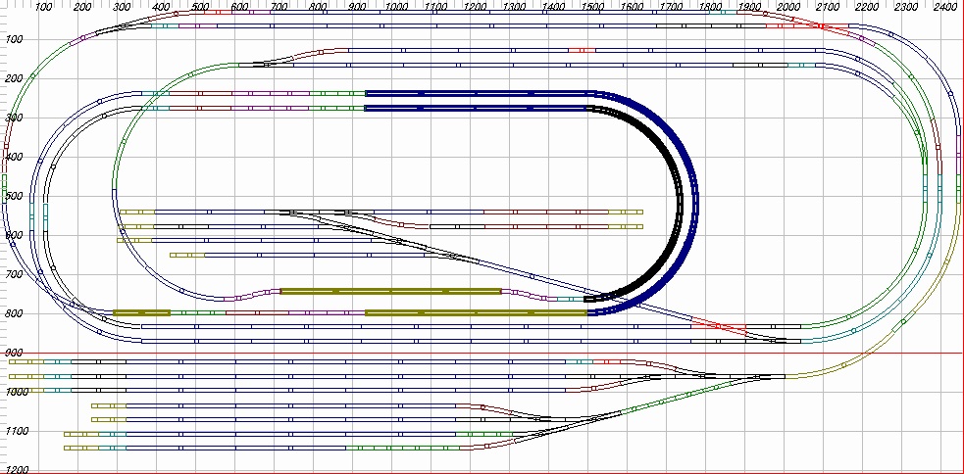
Task: Click the red horizontal guide line
Action: point(490,353)
